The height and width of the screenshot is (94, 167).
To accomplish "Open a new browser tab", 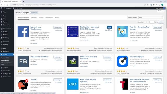I will tap(23, 2).
